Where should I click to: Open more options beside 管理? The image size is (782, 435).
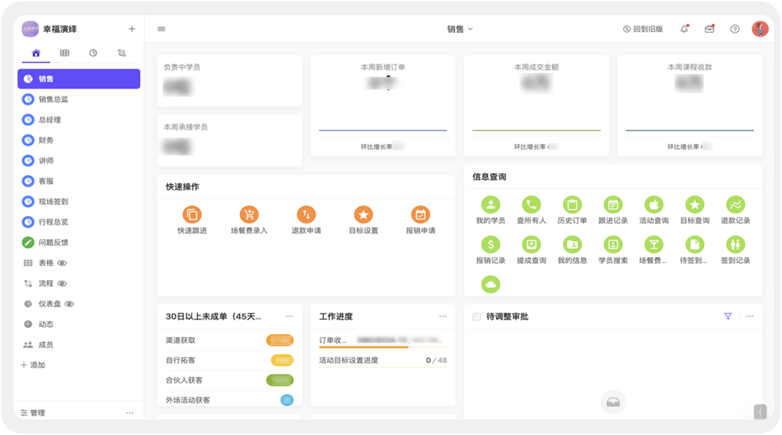[130, 412]
